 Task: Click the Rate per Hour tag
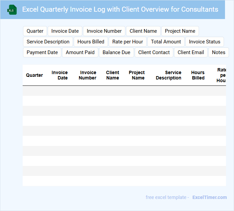pos(128,42)
